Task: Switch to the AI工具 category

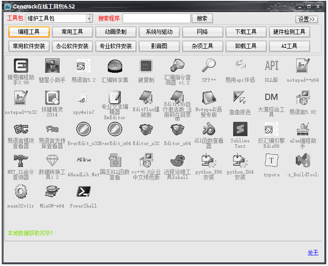Action: [x=289, y=46]
